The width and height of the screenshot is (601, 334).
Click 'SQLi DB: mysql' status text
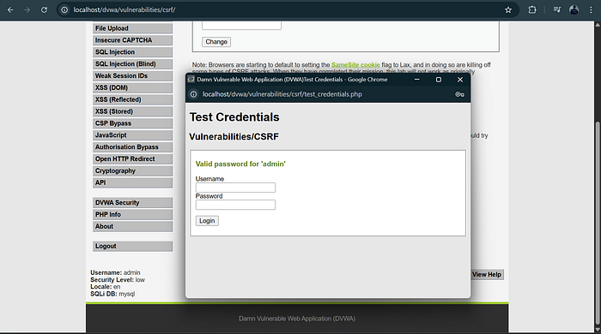[x=112, y=294]
